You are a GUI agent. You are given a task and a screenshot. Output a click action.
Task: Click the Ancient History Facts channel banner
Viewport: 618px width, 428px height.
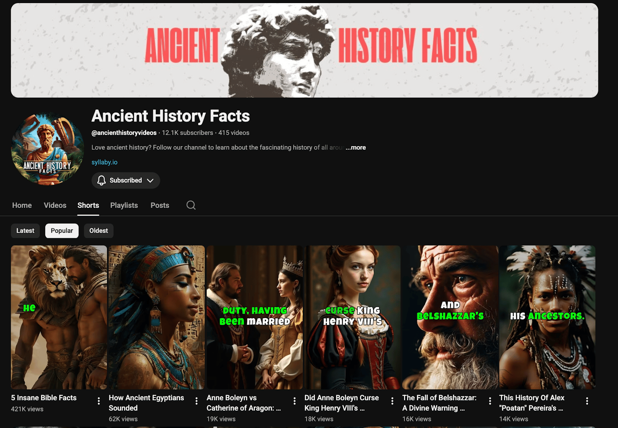point(304,51)
